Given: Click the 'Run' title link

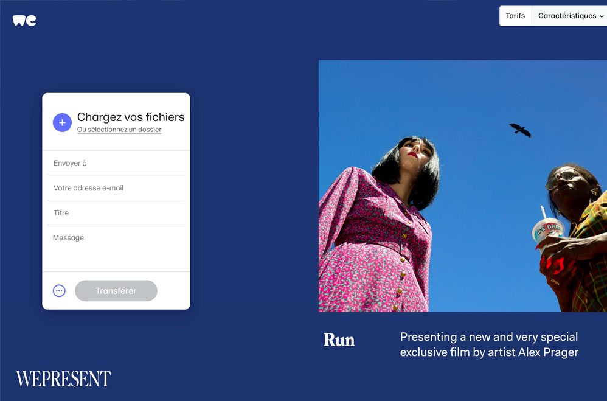Looking at the screenshot, I should 339,340.
